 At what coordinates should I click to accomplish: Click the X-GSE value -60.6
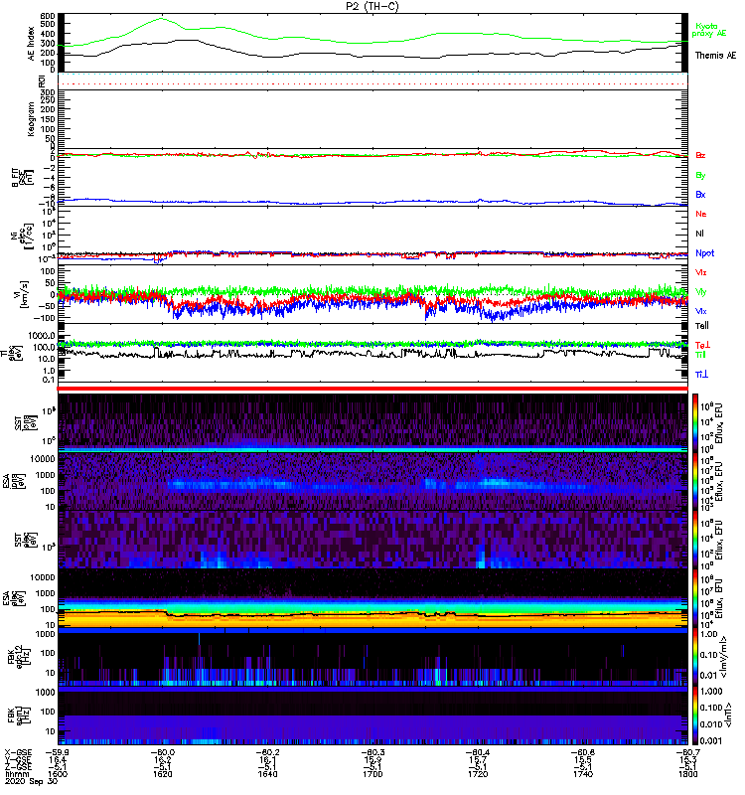tap(583, 753)
